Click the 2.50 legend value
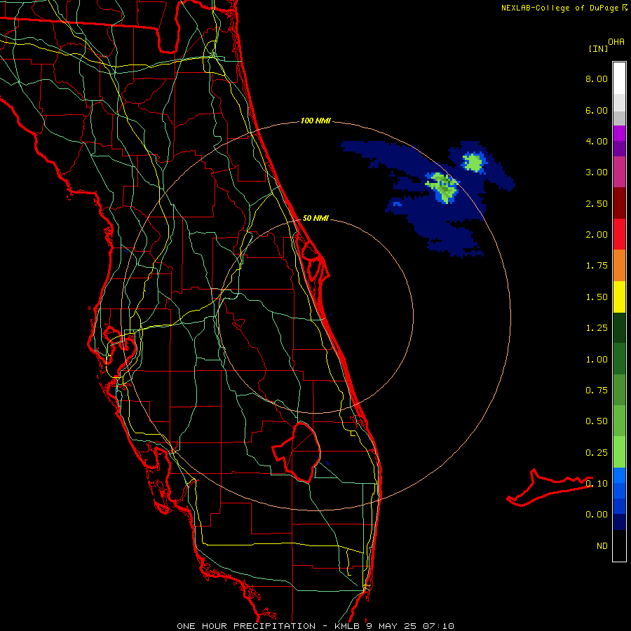This screenshot has height=631, width=631. coord(597,203)
